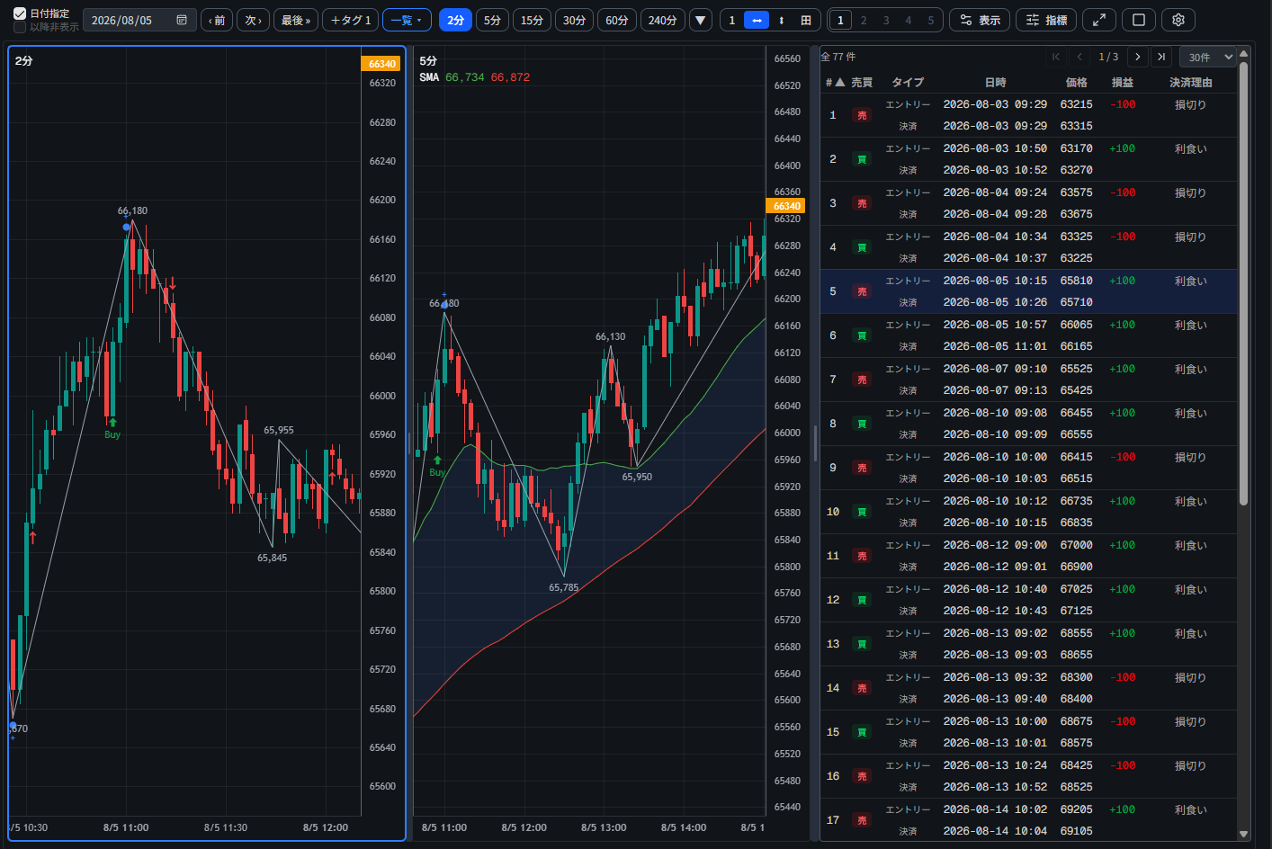Click the +タグ1 button

[351, 20]
